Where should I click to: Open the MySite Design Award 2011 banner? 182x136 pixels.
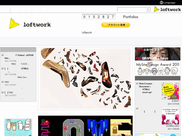tap(158, 68)
